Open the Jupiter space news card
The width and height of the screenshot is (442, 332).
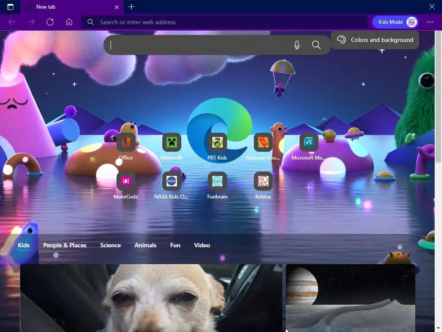coord(350,298)
